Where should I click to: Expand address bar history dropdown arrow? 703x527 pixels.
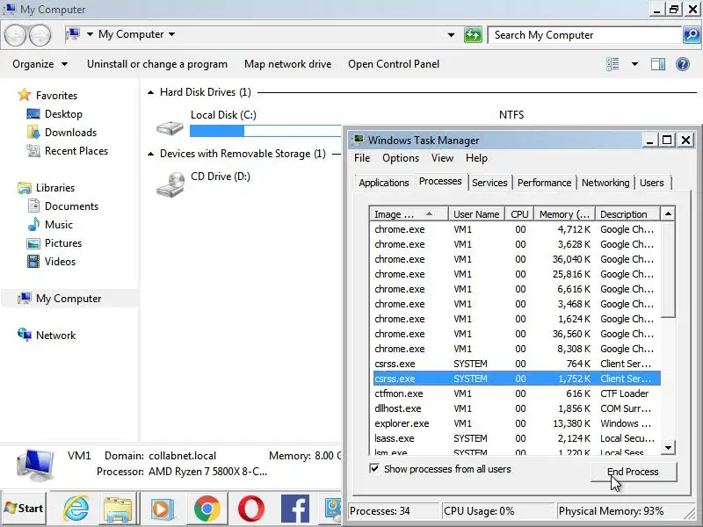click(451, 35)
